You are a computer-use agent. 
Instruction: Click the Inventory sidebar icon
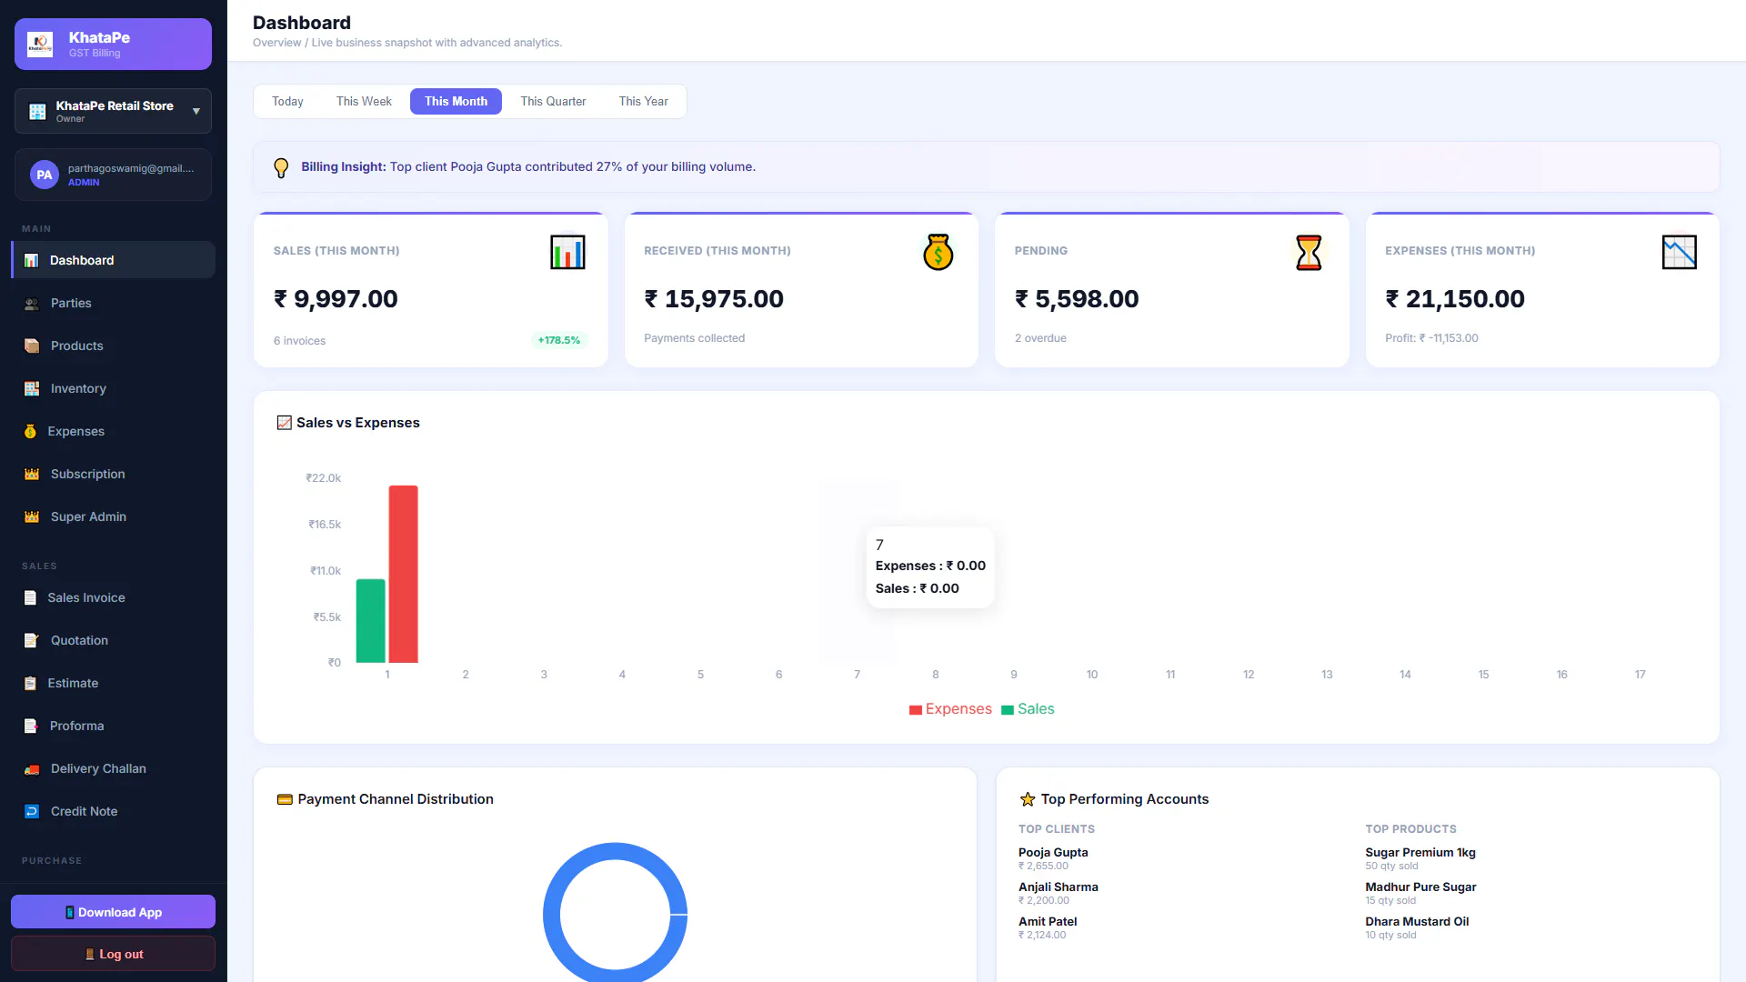click(x=32, y=388)
